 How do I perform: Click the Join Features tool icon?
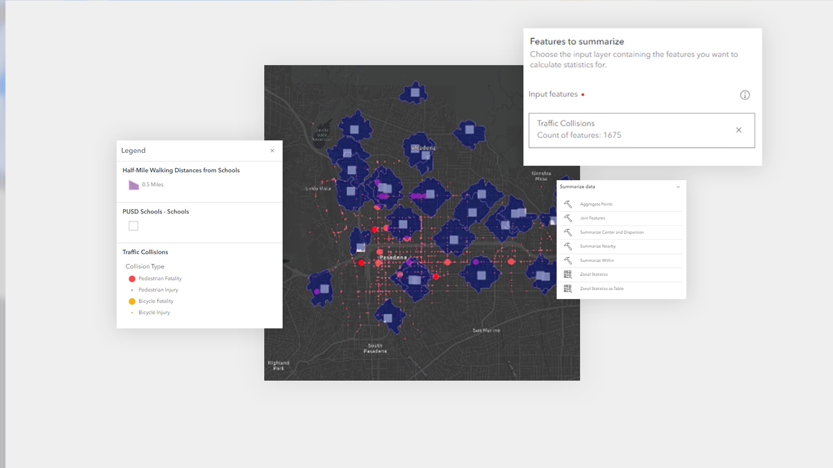[568, 218]
